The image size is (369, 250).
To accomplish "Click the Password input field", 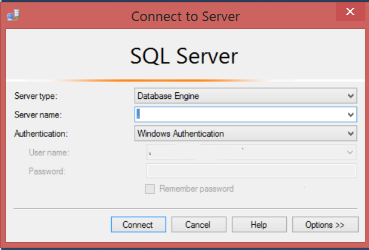I will click(251, 170).
